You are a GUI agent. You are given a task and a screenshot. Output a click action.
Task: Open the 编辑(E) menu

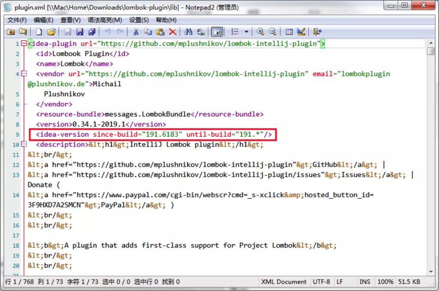(x=43, y=20)
